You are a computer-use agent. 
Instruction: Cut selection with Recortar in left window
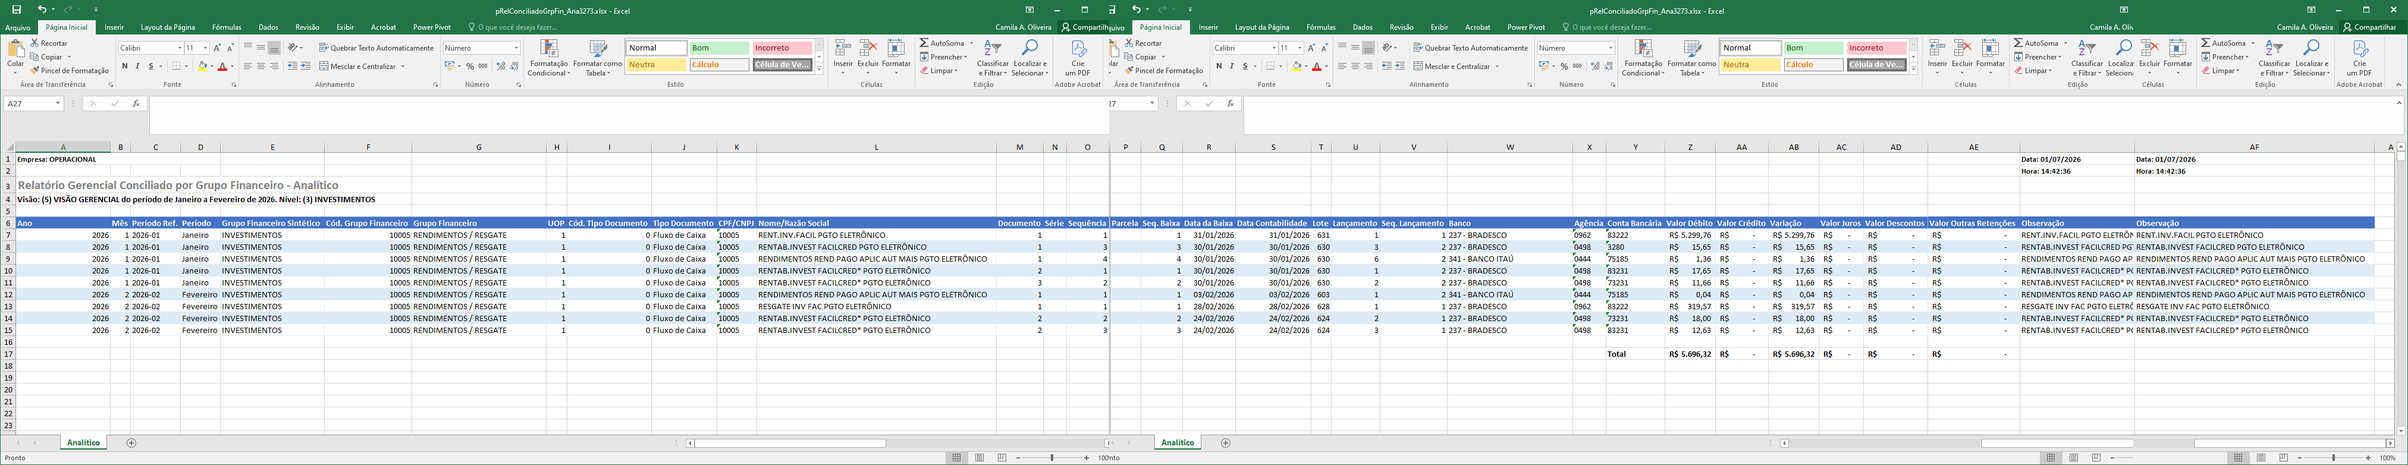point(49,43)
